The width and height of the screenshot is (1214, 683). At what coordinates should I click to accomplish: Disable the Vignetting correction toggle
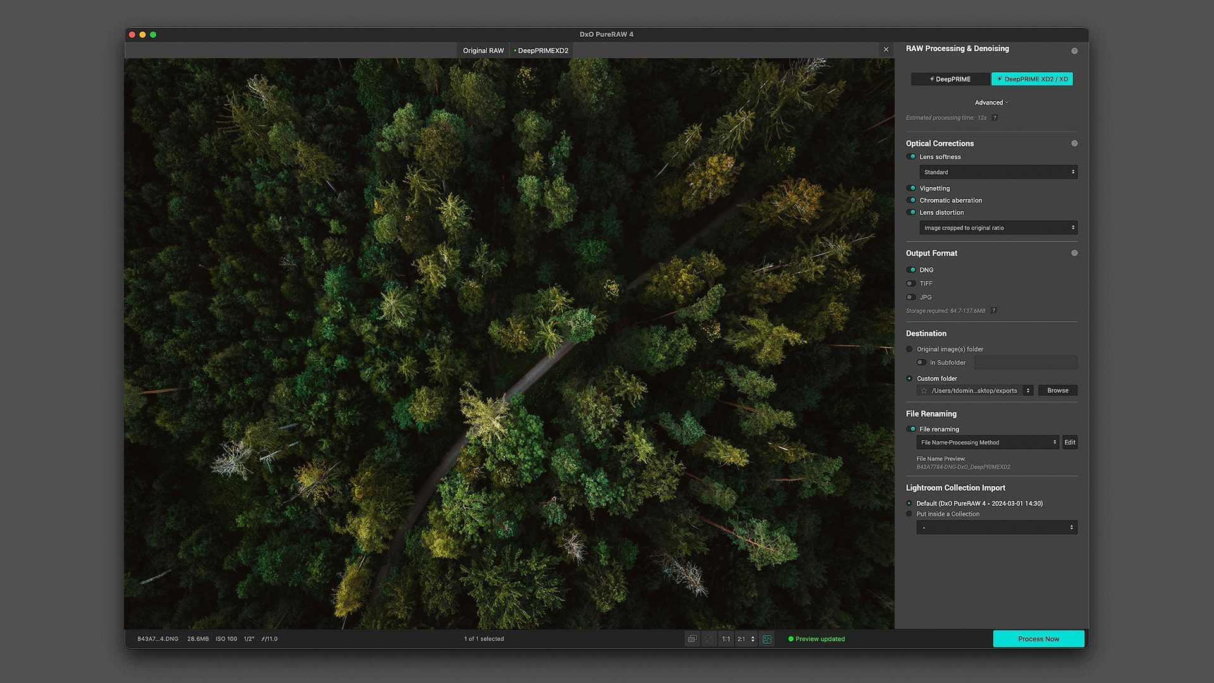tap(911, 188)
